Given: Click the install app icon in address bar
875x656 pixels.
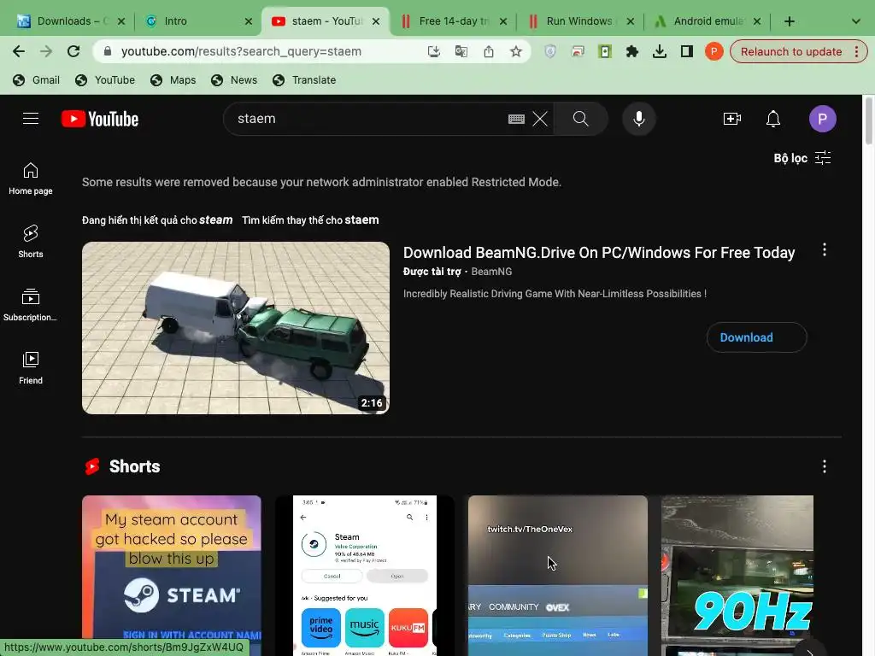Looking at the screenshot, I should click(433, 51).
